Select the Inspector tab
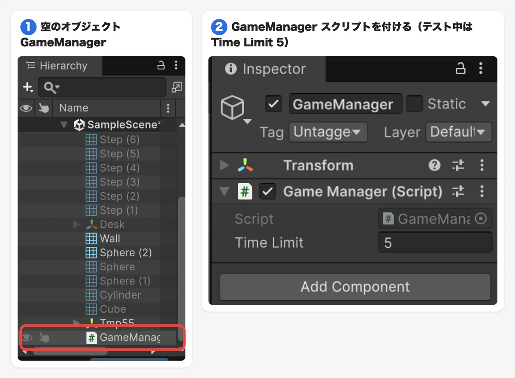Image resolution: width=515 pixels, height=378 pixels. 269,69
